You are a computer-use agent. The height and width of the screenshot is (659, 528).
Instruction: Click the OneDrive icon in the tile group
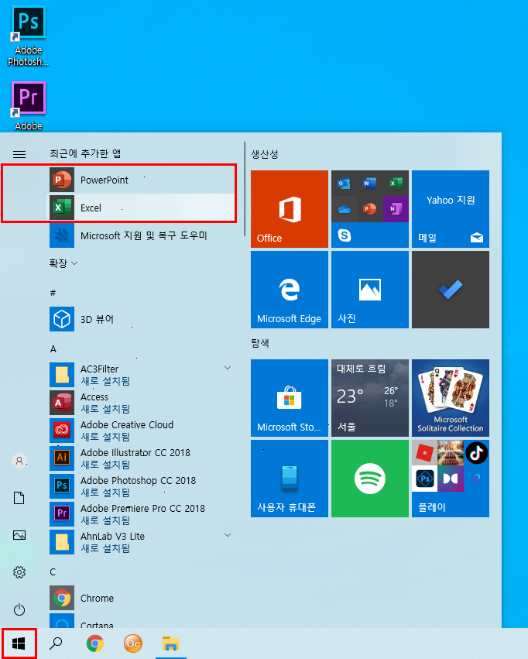click(x=344, y=209)
